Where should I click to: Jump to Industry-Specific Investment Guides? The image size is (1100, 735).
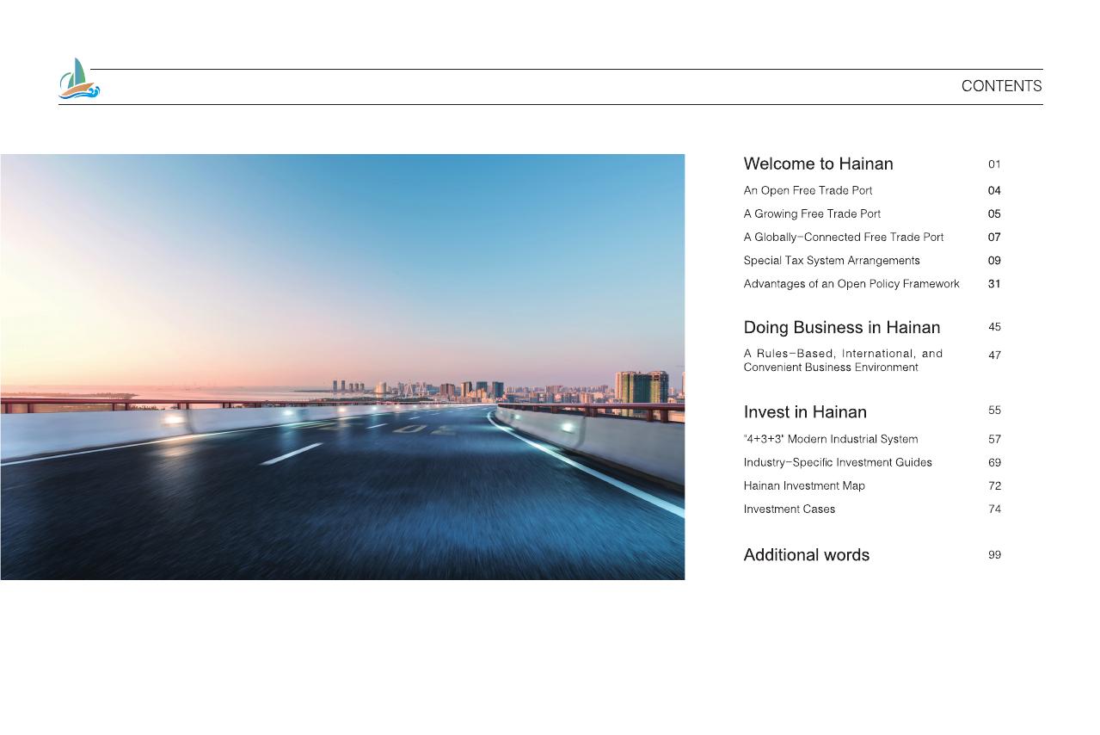838,462
